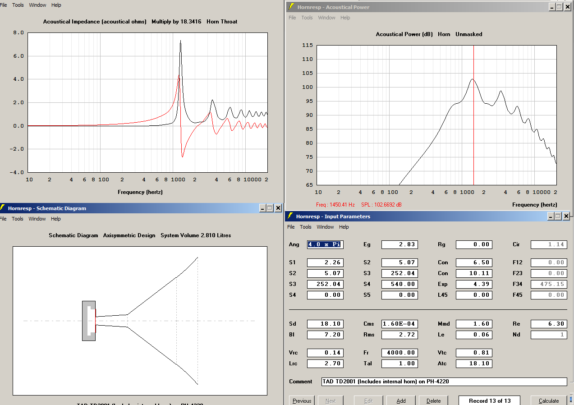This screenshot has width=574, height=405.
Task: Click the Vtc field with value 0.81
Action: [474, 353]
